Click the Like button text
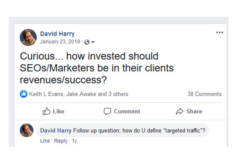 tap(58, 112)
